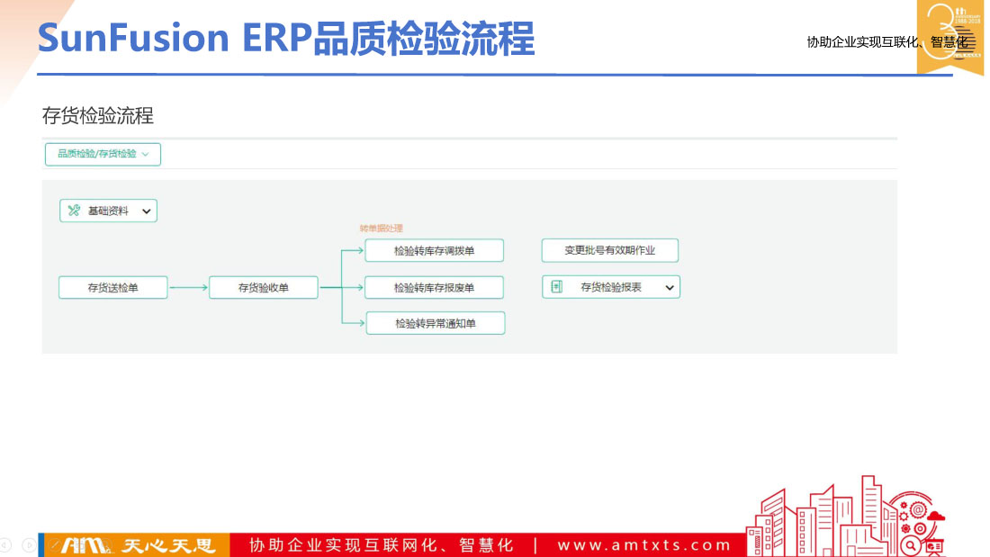Viewport: 990px width, 557px height.
Task: Select 检验转库存调拨单
Action: pos(434,251)
